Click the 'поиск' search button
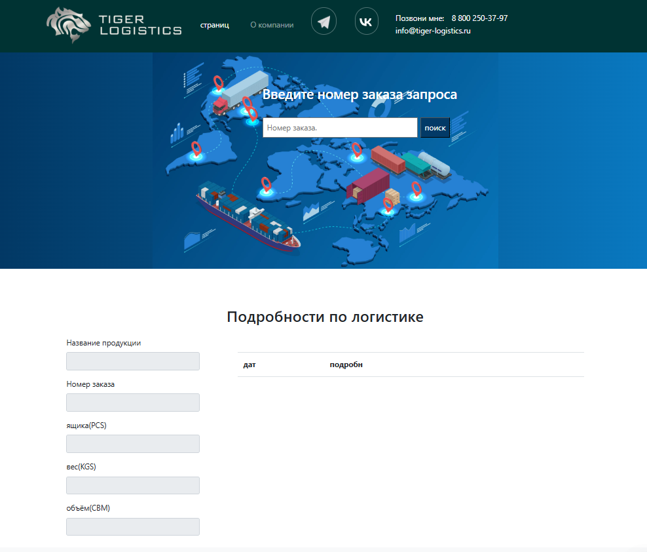 435,128
